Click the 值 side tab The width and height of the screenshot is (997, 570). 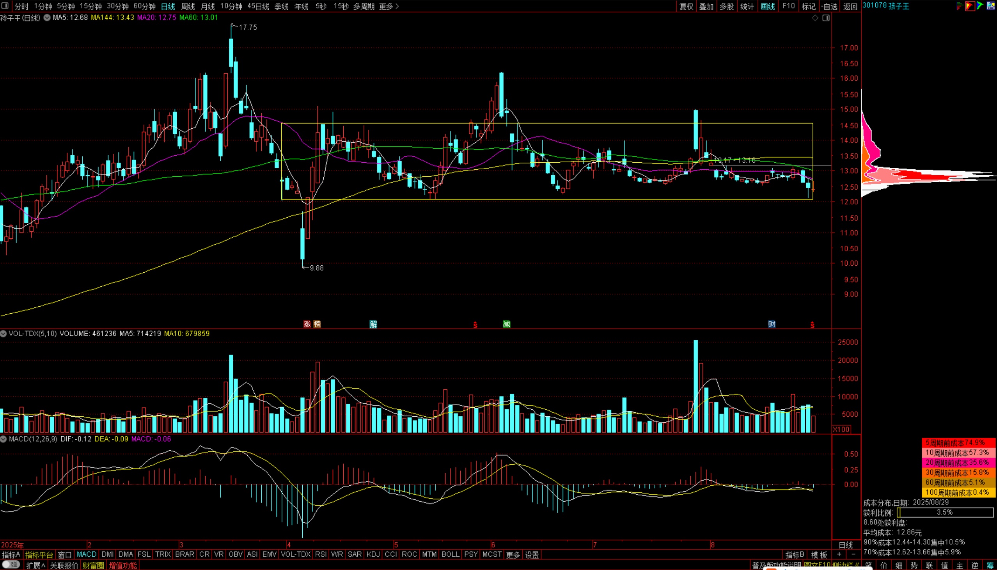point(945,566)
